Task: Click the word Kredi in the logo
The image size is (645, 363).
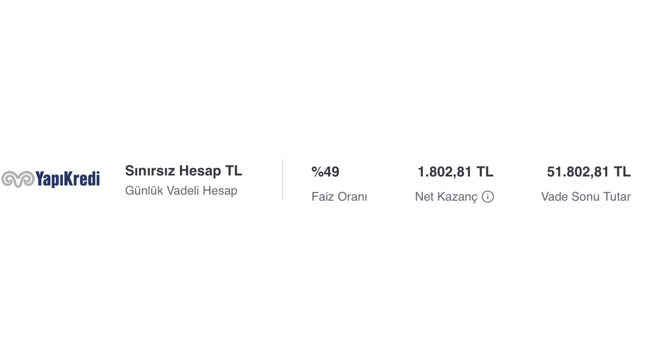Action: point(81,179)
